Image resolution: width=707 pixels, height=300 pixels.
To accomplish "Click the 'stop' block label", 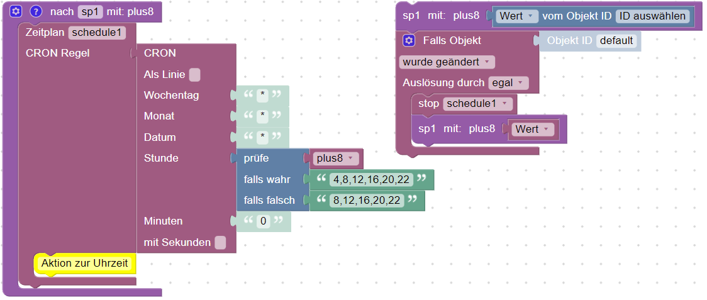I will point(428,104).
